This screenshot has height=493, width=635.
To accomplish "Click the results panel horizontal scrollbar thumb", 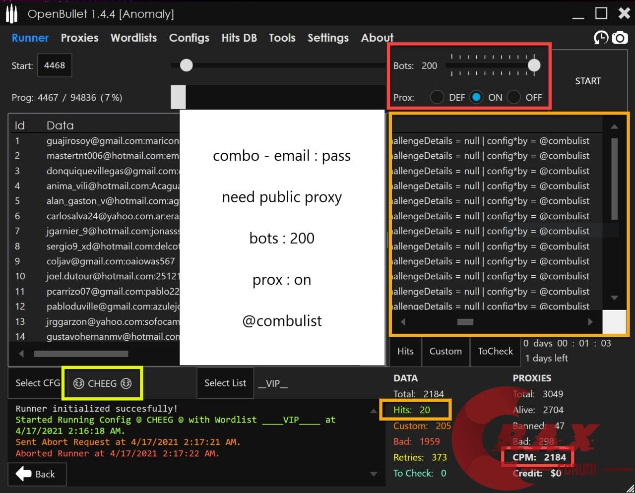I will click(x=465, y=322).
